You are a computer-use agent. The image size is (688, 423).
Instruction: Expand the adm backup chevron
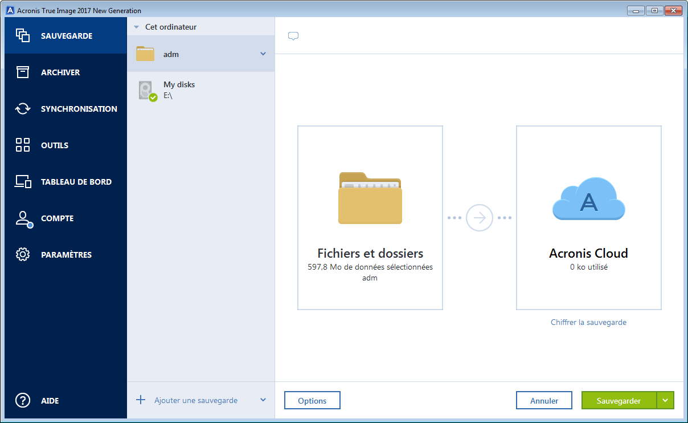click(263, 54)
